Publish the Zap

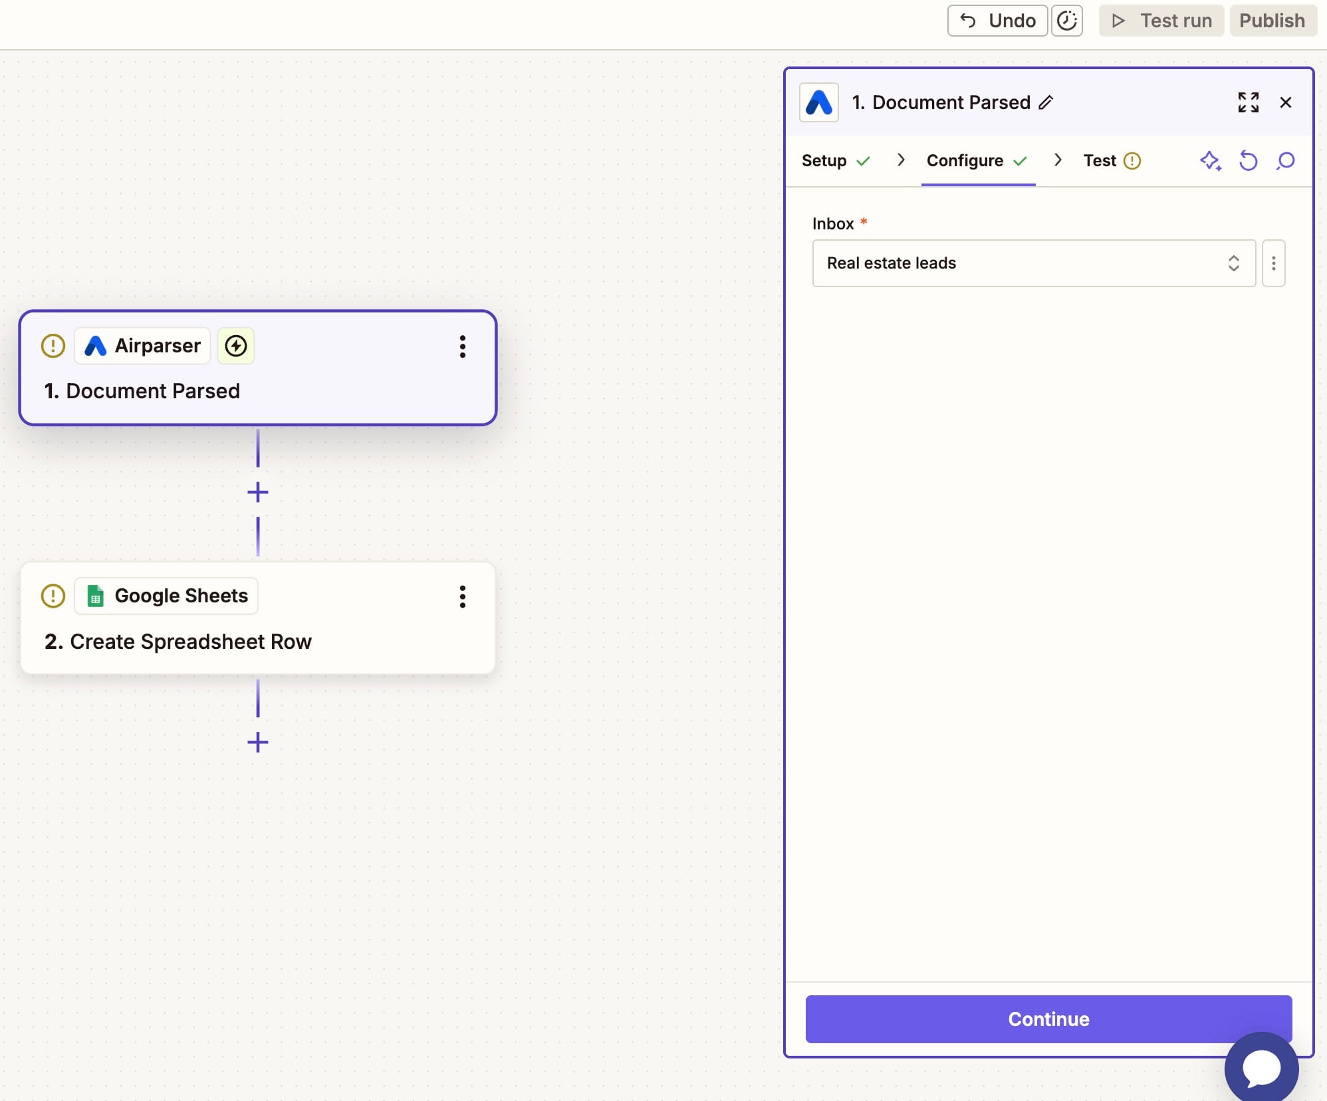click(1272, 21)
